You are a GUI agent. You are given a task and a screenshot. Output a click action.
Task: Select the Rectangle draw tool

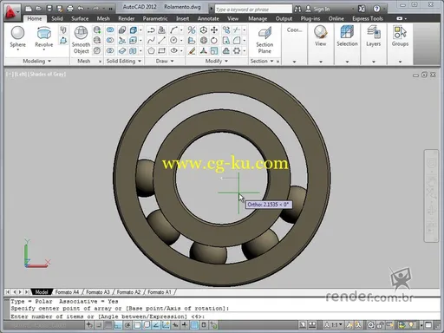pos(161,51)
